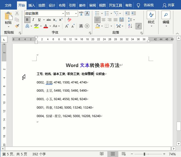
Task: Toggle Superscript formatting
Action: (61, 20)
